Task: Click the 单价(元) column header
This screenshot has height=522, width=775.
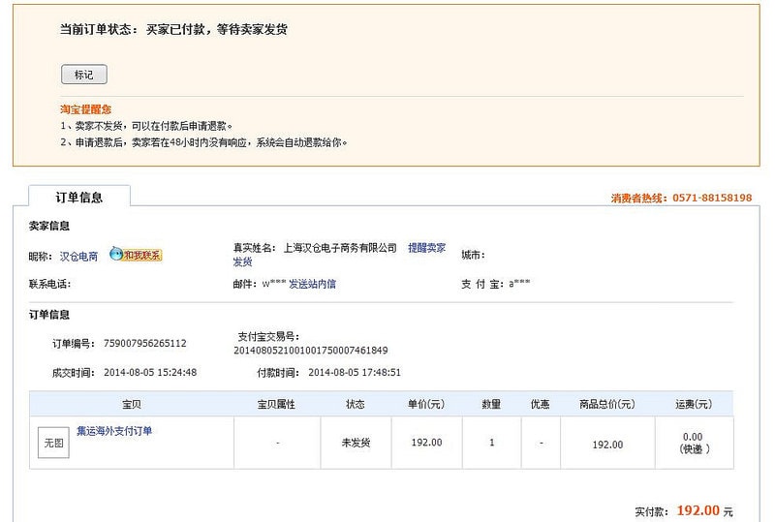Action: tap(426, 404)
